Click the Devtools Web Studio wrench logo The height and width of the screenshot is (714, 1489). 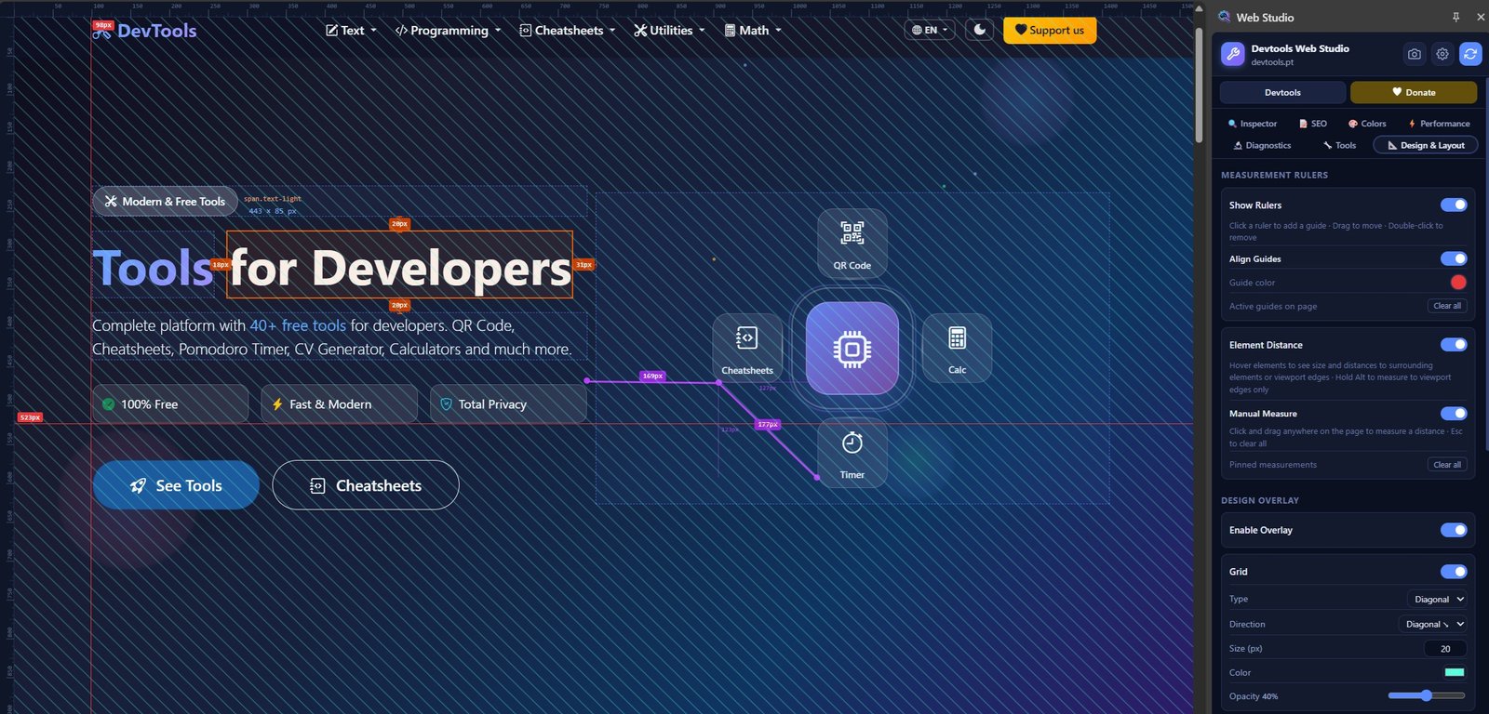[1233, 54]
